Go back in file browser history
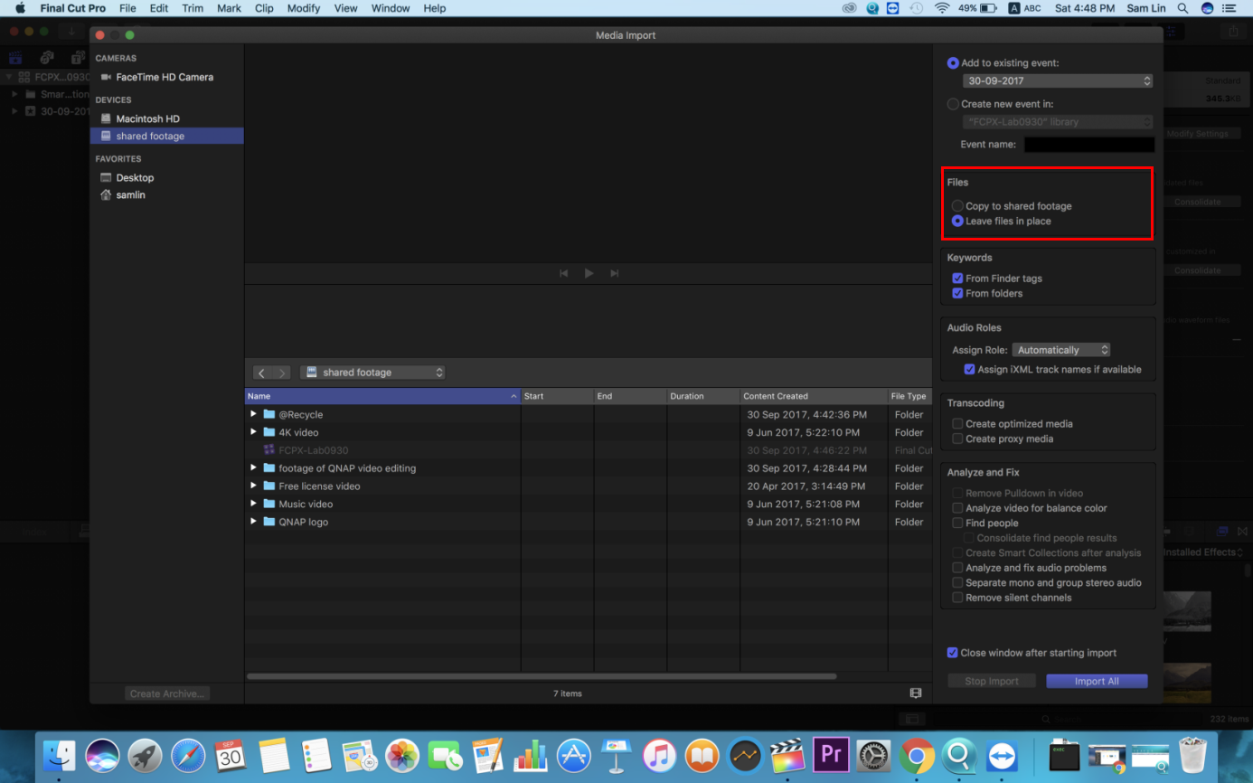 [261, 373]
